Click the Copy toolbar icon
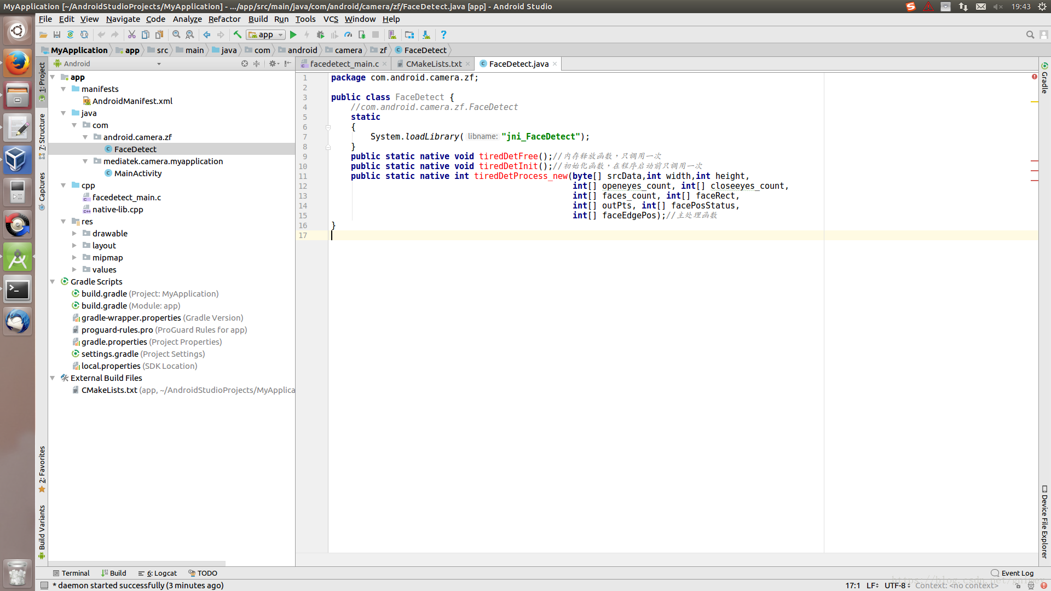This screenshot has height=591, width=1051. (x=146, y=34)
